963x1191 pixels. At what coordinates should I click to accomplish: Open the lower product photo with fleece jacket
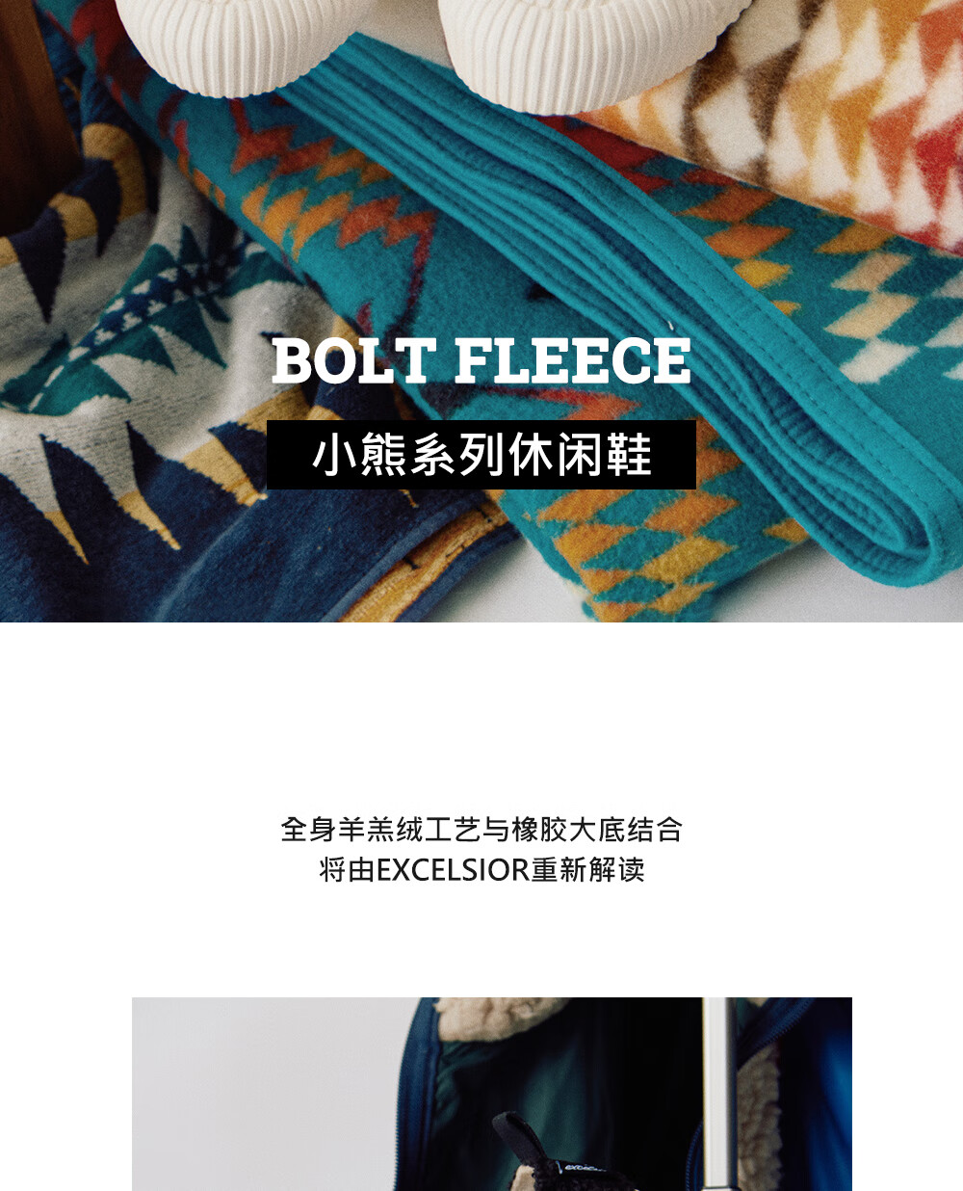[x=492, y=1094]
